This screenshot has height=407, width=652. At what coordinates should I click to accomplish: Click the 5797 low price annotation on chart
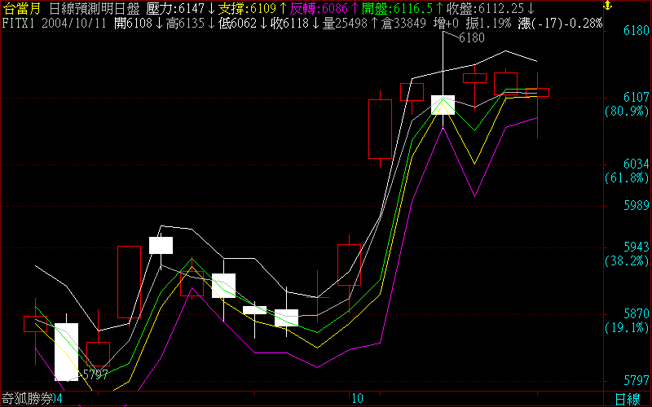95,374
